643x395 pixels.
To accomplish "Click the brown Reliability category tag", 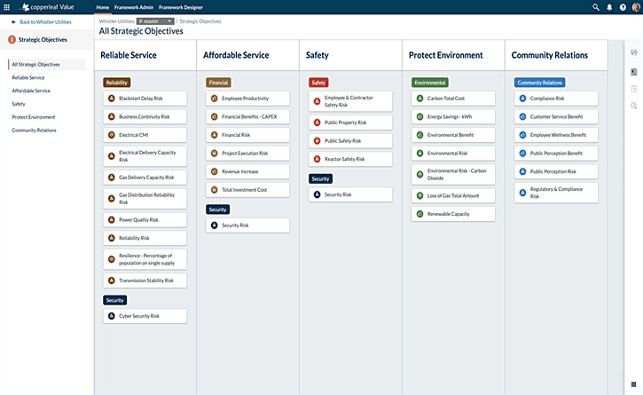I will [117, 83].
